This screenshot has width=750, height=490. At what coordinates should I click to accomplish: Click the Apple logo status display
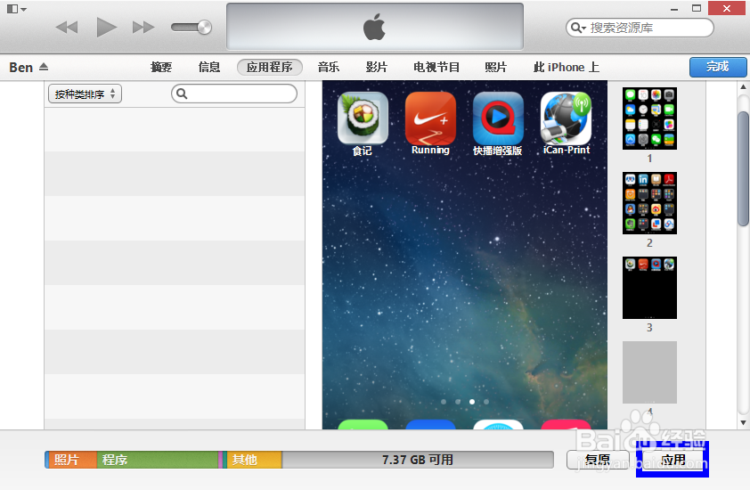pos(374,27)
